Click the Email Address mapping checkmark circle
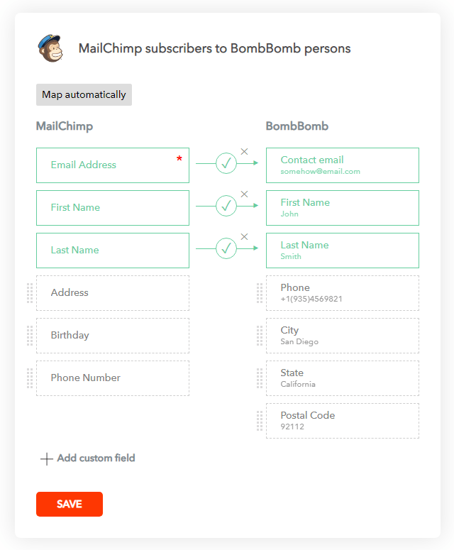 click(226, 165)
